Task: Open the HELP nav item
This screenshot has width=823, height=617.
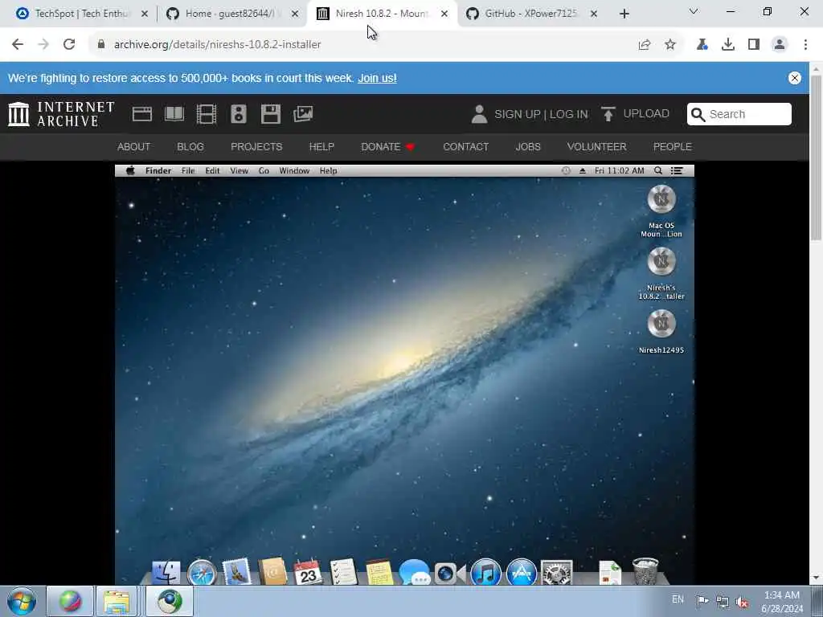Action: (x=321, y=147)
